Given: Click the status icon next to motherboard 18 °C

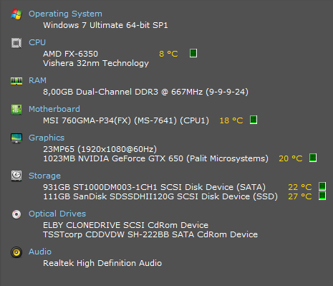Looking at the screenshot, I should [254, 120].
